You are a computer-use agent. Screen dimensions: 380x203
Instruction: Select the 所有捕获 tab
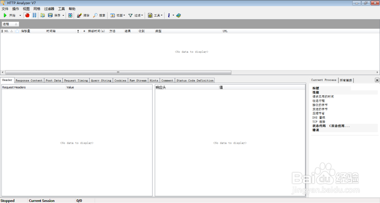[346, 80]
